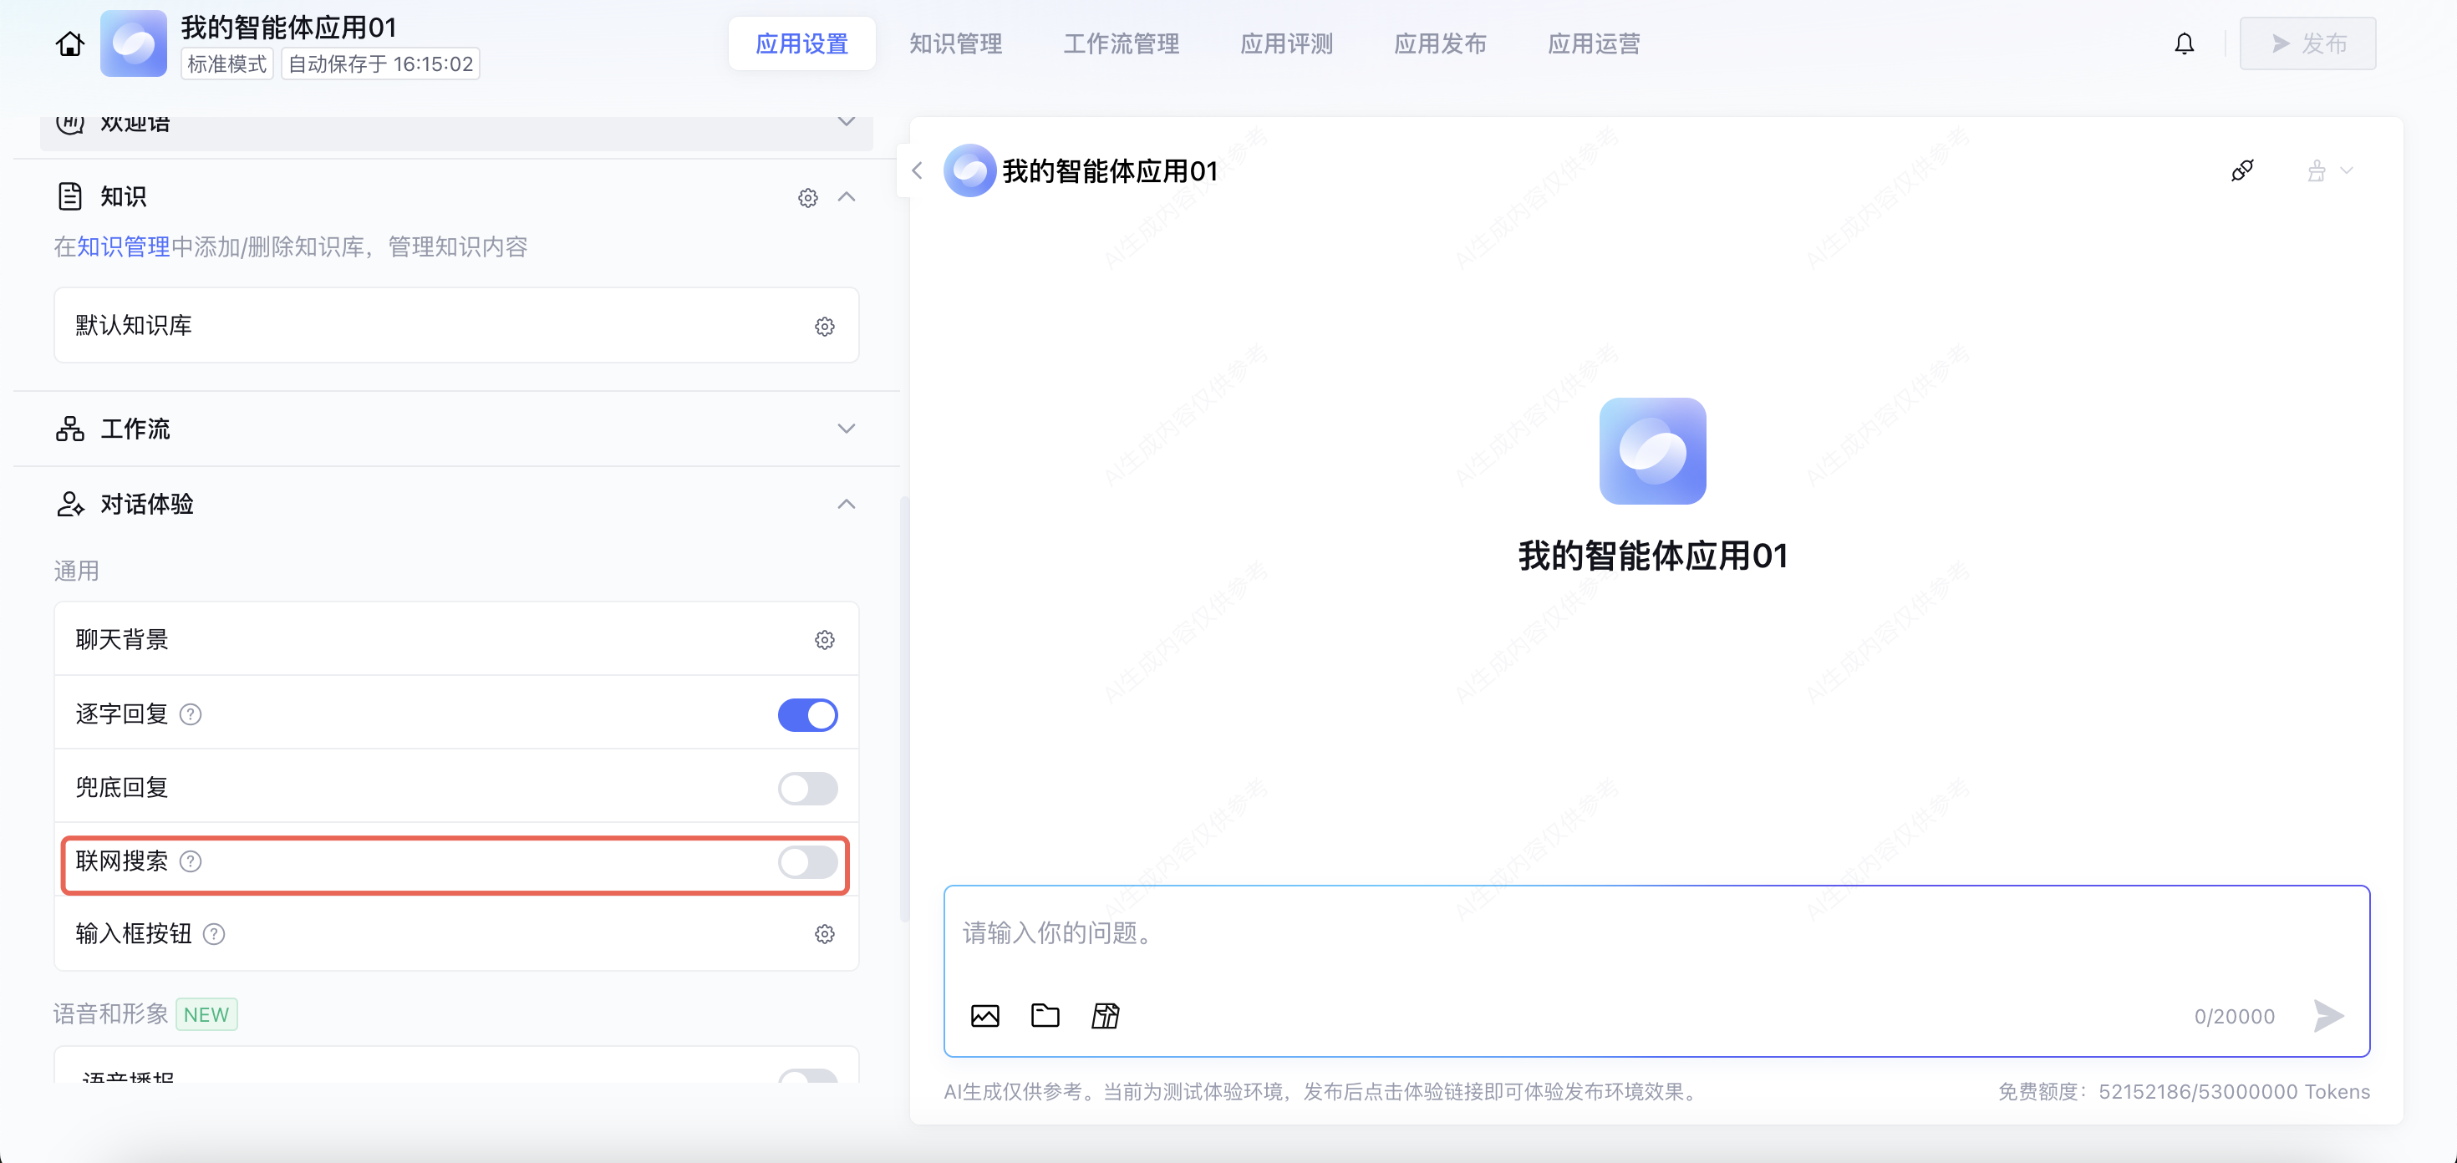2457x1163 pixels.
Task: Open the 应用评测 tab
Action: tap(1285, 43)
